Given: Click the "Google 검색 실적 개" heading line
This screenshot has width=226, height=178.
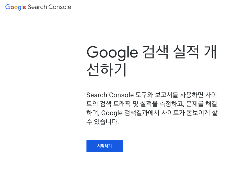Looking at the screenshot, I should tap(152, 52).
